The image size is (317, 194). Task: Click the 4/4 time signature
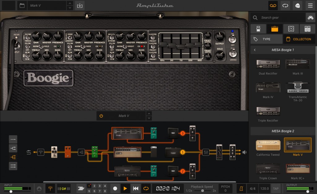coord(253,188)
